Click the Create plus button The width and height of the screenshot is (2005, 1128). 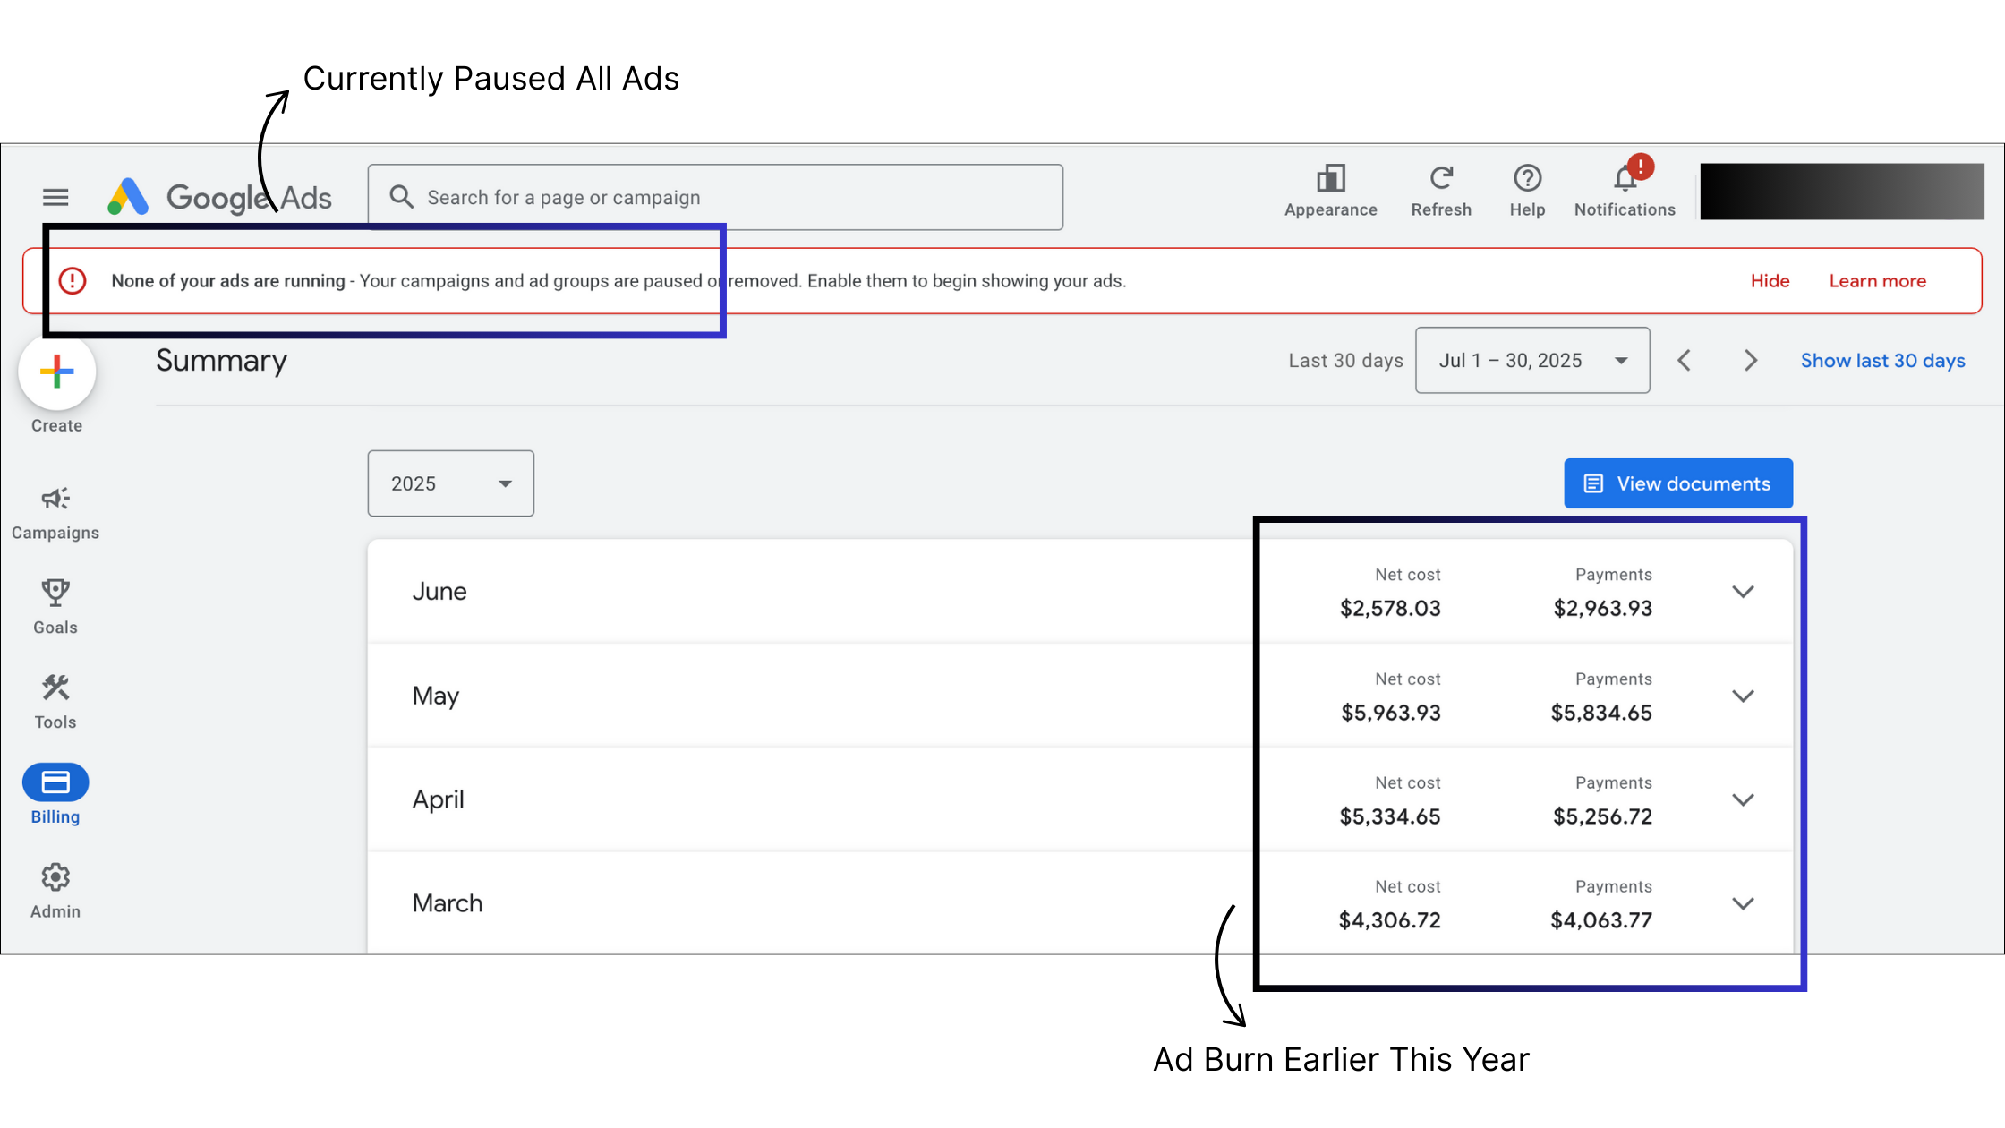[x=57, y=372]
